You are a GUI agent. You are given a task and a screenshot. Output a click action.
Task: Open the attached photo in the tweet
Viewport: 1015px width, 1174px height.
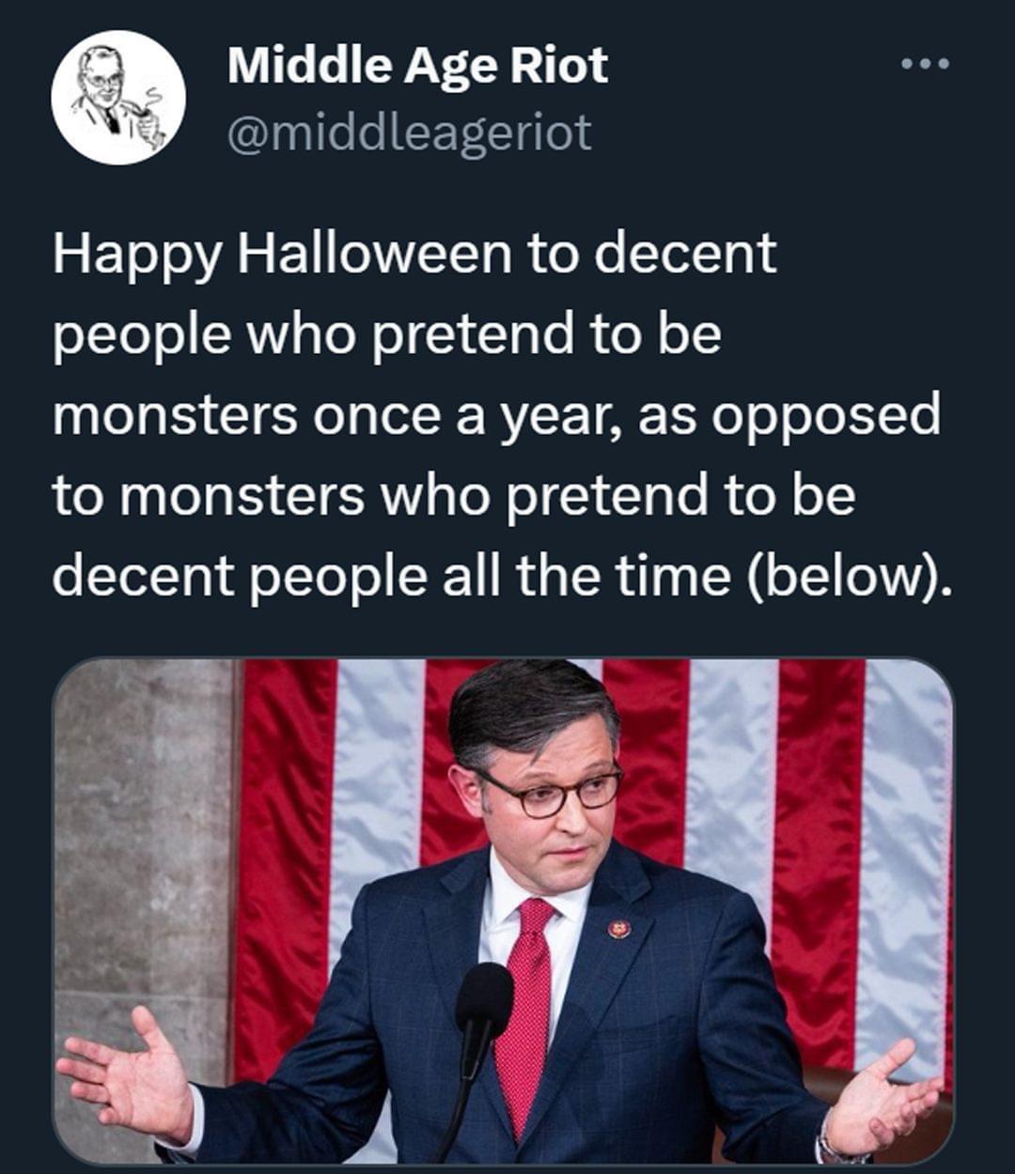(503, 911)
